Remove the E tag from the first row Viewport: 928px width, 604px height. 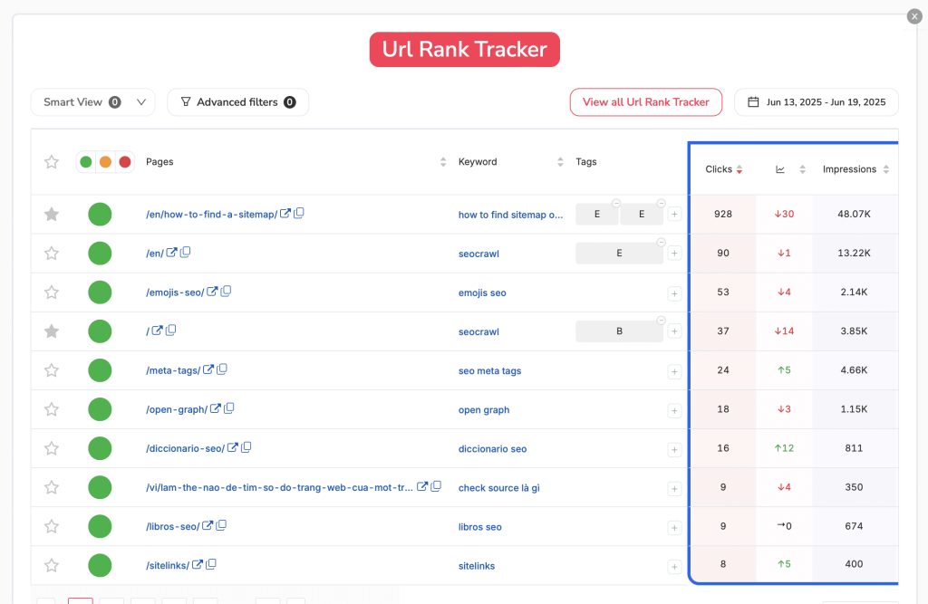point(616,203)
